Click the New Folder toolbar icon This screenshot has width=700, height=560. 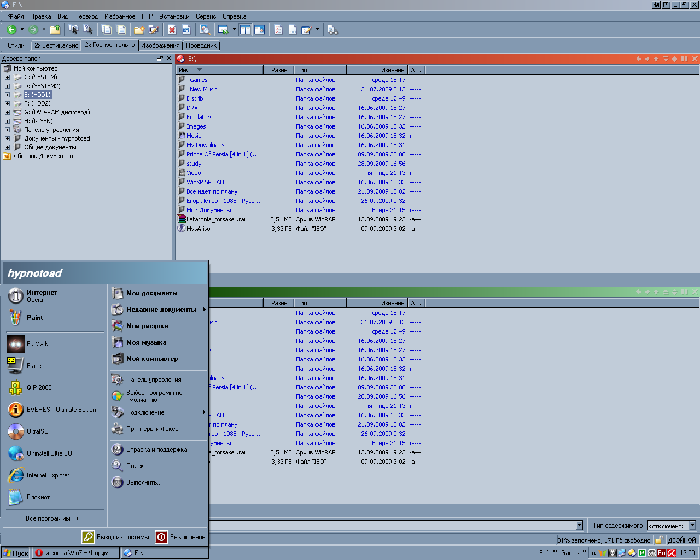pos(139,30)
